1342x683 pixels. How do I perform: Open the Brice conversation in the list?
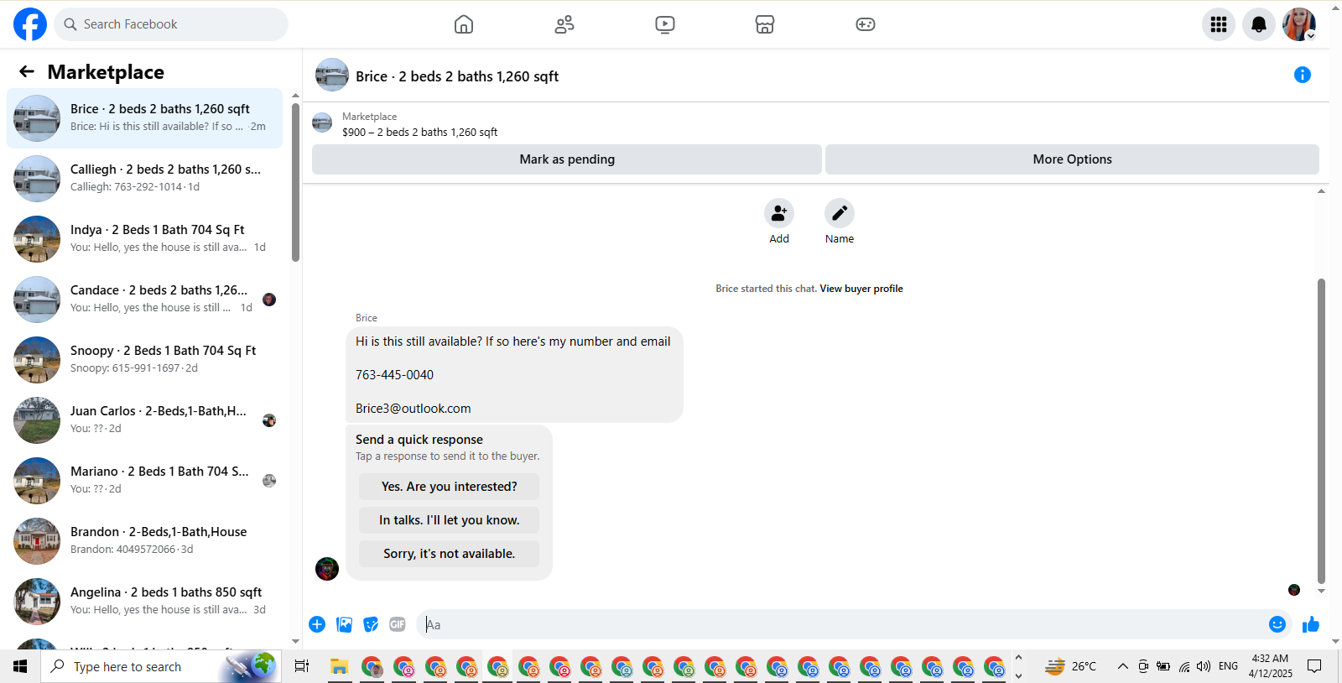[x=144, y=118]
